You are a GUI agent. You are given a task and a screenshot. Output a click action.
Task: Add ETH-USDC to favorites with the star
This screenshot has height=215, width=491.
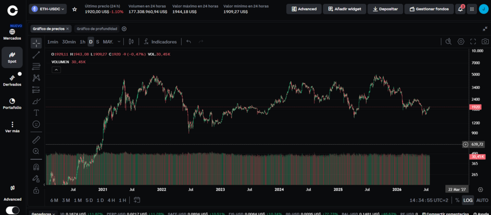pos(75,9)
